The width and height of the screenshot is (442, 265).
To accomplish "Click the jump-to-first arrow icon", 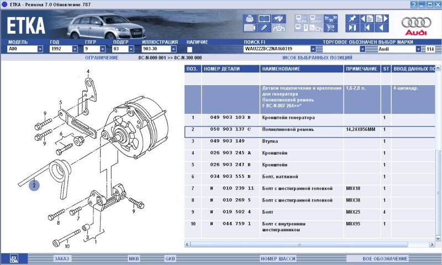I will [367, 28].
